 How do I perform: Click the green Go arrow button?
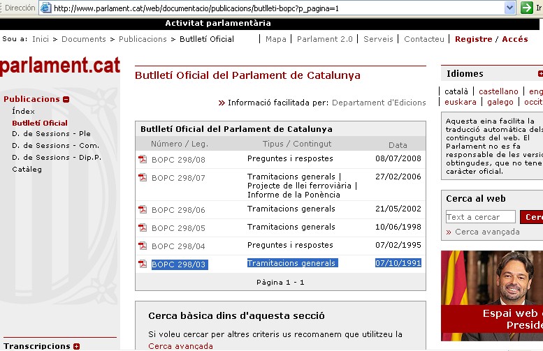(x=527, y=8)
